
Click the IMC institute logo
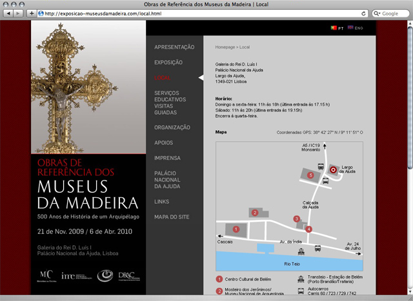(x=76, y=276)
